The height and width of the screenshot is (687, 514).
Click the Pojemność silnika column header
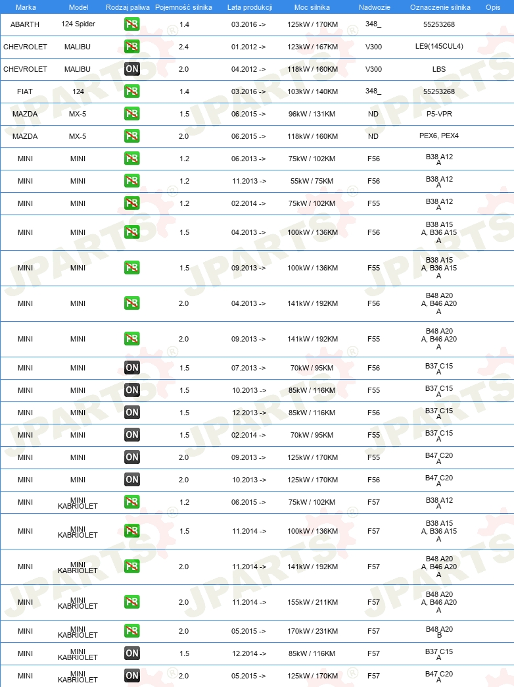point(183,7)
